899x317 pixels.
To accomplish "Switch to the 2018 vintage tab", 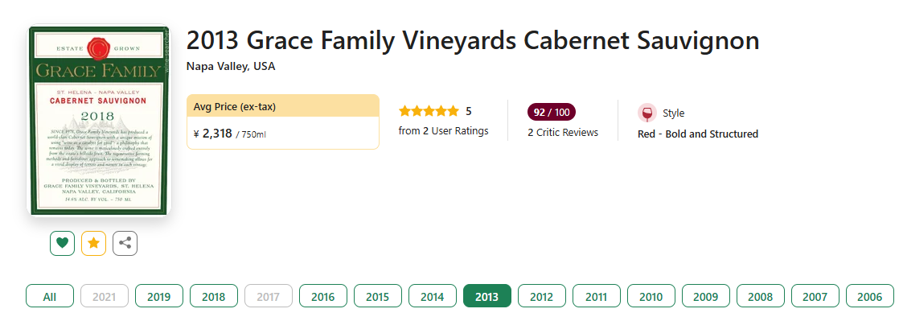I will point(214,296).
